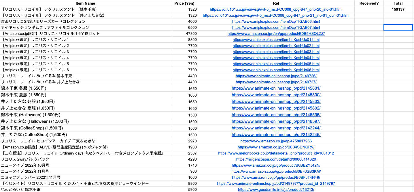Select the Item Name header cell
Viewport: 414px width, 192px height.
[x=85, y=3]
